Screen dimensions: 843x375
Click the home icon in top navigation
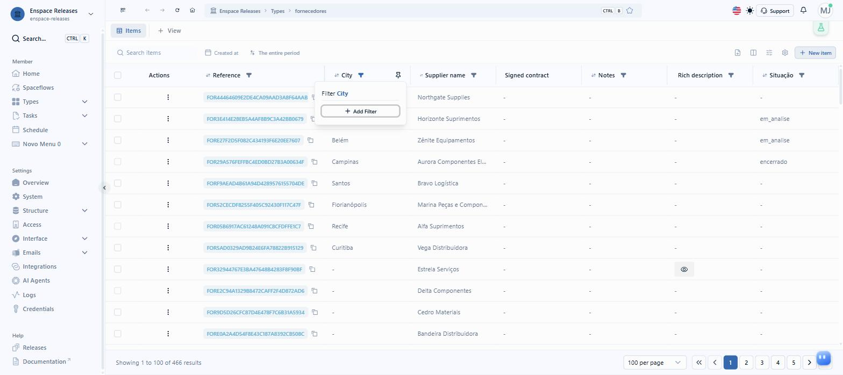tap(192, 10)
